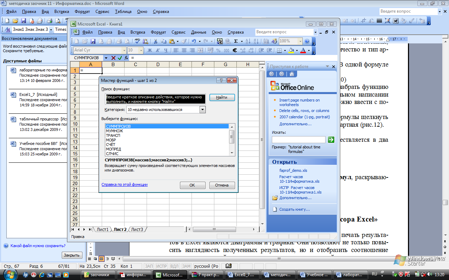Screen dimensions: 449x280
Task: Click the Paste icon in Excel toolbar
Action: (x=172, y=41)
